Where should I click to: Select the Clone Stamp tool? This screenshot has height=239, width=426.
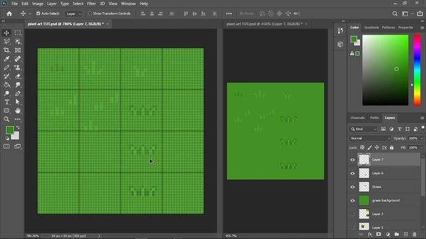tap(18, 68)
